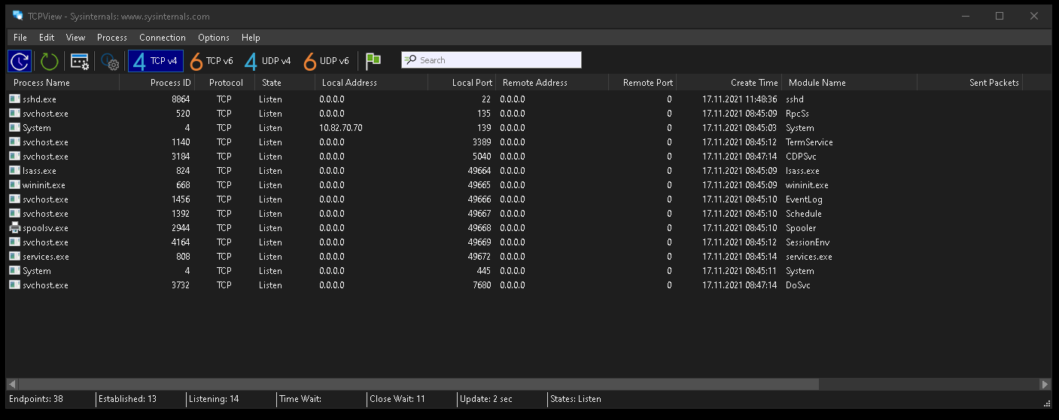Click the sshd.exe process icon
Image resolution: width=1059 pixels, height=420 pixels.
click(x=14, y=99)
